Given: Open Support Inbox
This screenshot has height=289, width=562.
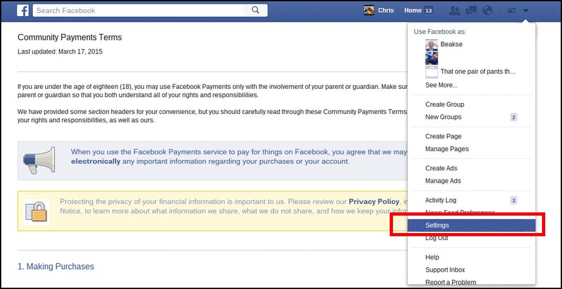Looking at the screenshot, I should click(x=445, y=270).
